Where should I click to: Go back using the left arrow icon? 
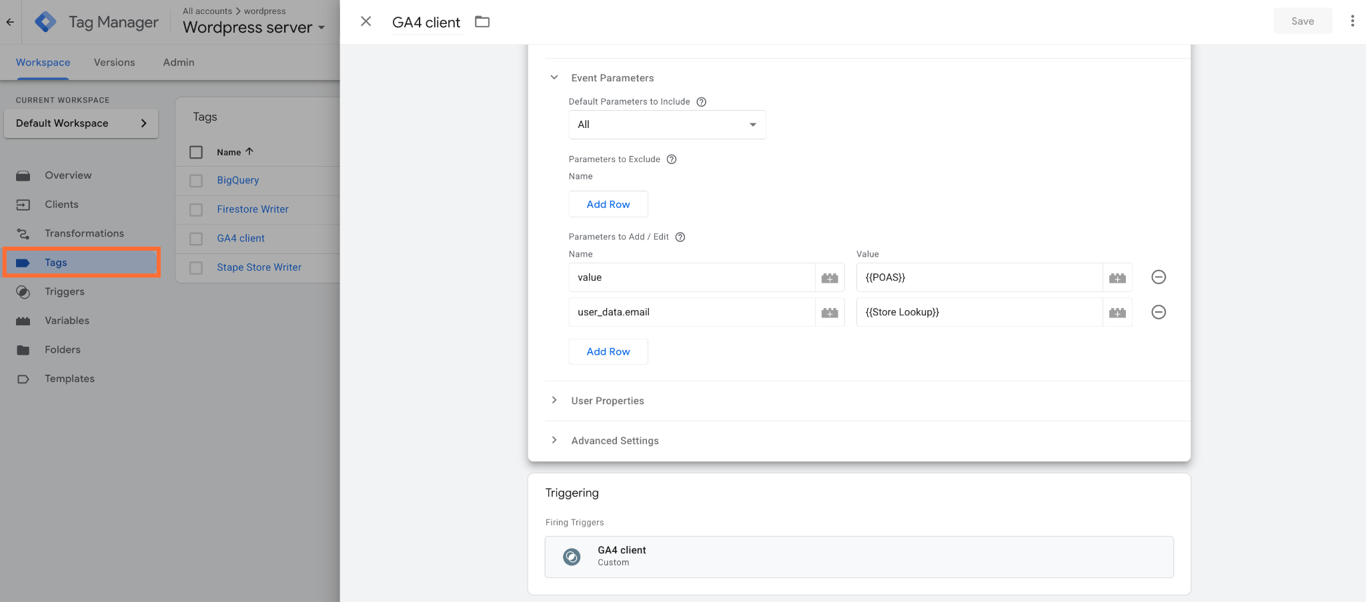10,22
